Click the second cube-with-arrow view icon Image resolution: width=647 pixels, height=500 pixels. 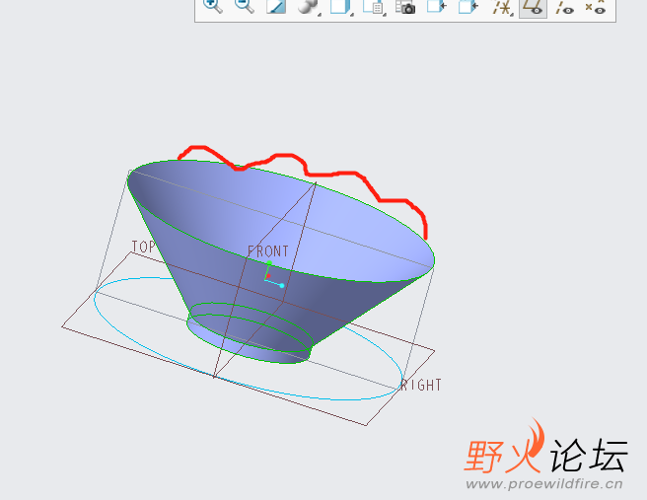468,6
